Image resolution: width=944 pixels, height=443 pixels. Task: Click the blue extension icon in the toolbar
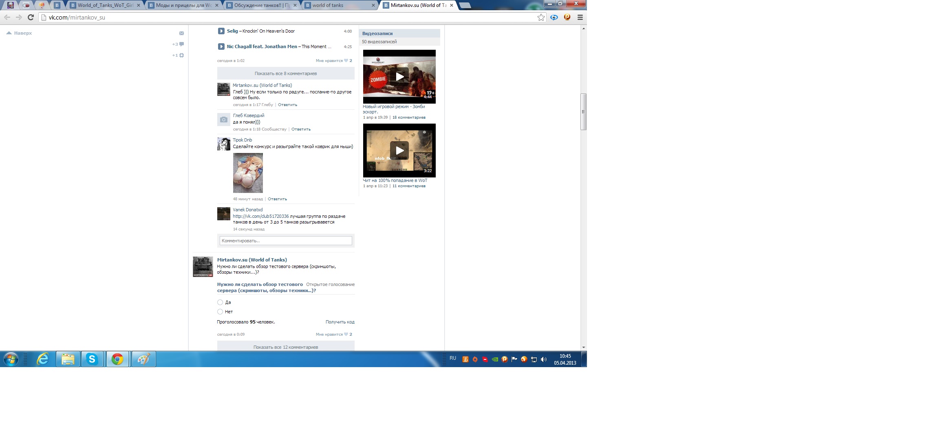point(554,17)
